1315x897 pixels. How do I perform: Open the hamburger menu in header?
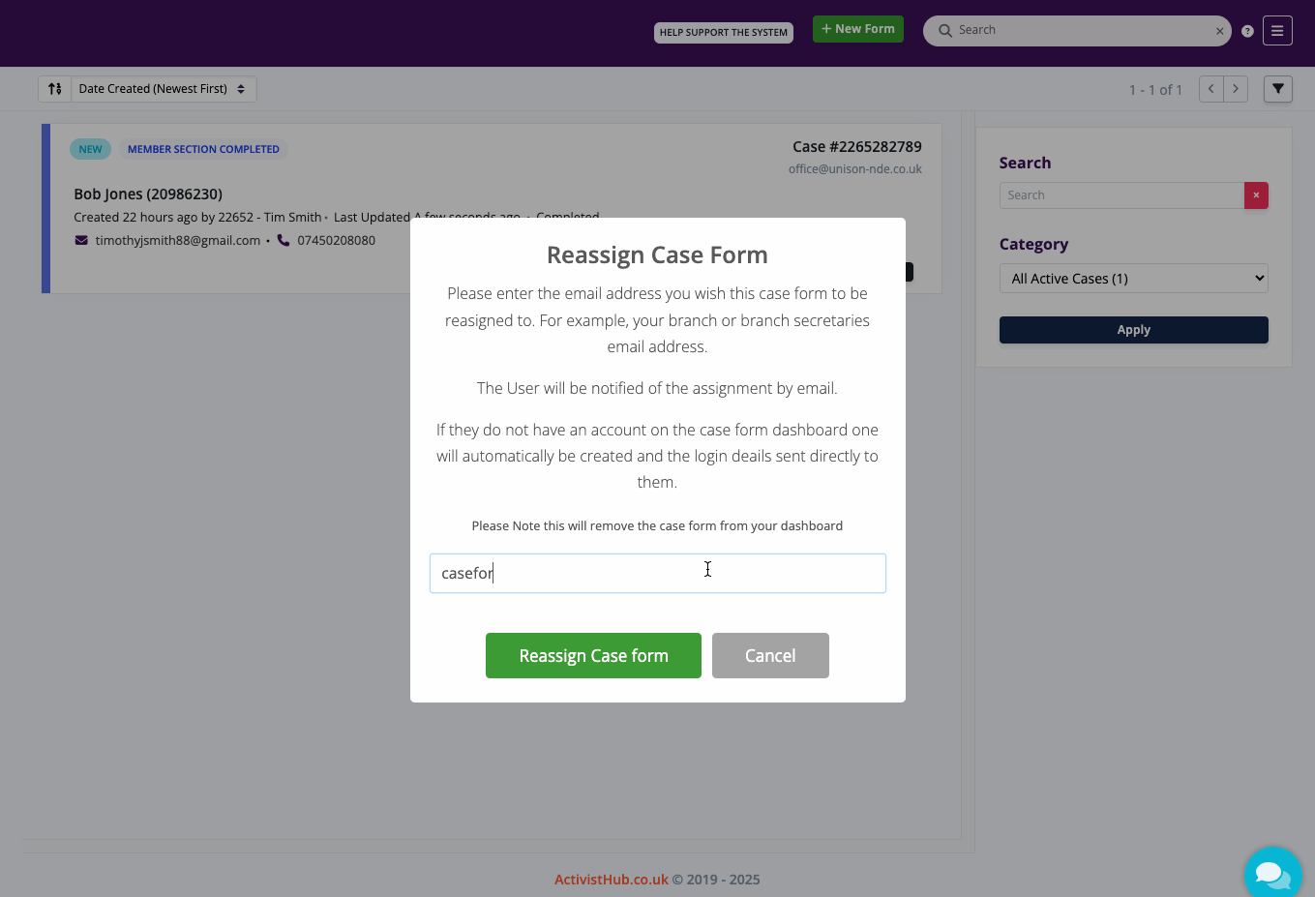1277,31
